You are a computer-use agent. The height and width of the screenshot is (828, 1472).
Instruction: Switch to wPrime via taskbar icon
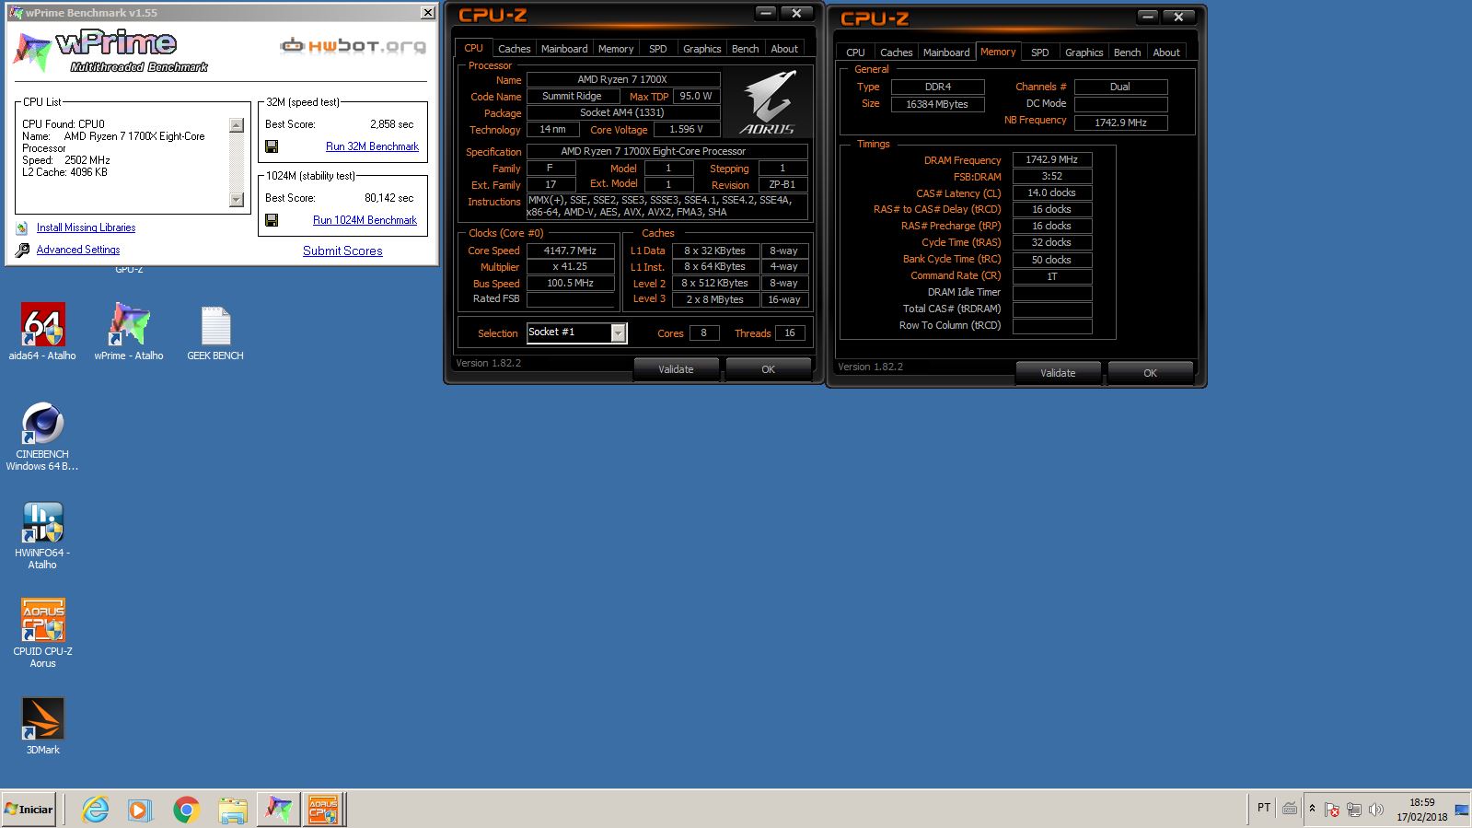coord(279,810)
